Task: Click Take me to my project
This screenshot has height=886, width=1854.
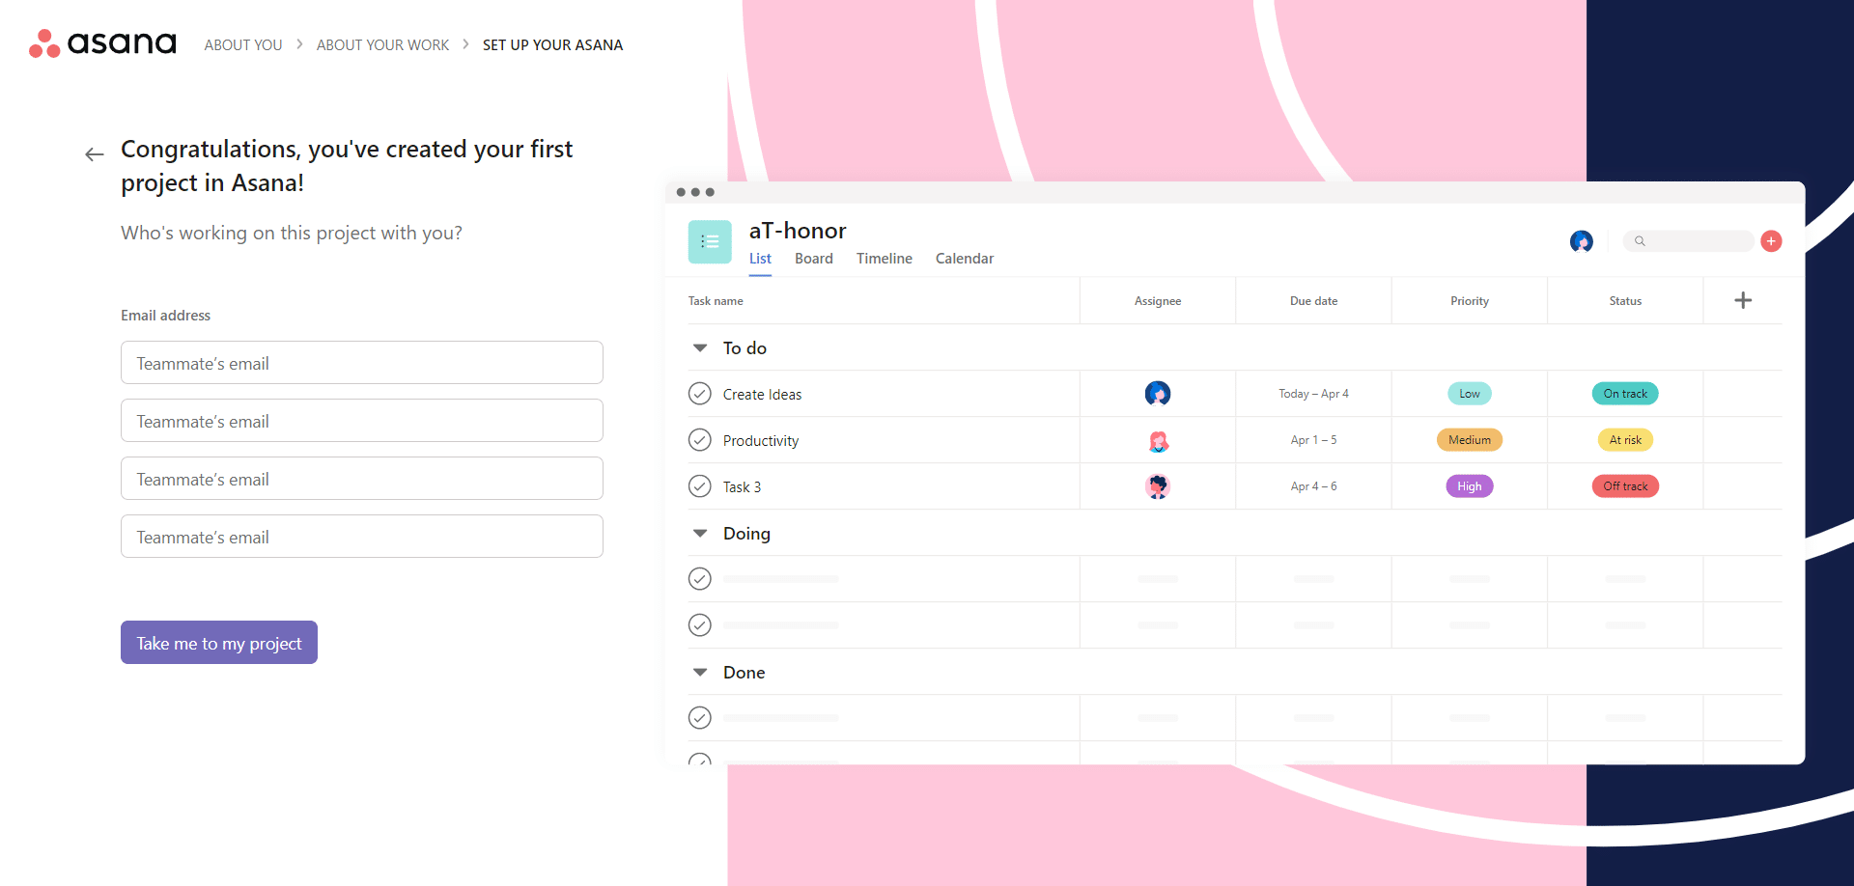Action: tap(219, 643)
